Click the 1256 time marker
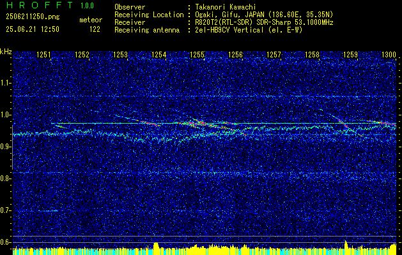402x255 pixels. click(236, 54)
